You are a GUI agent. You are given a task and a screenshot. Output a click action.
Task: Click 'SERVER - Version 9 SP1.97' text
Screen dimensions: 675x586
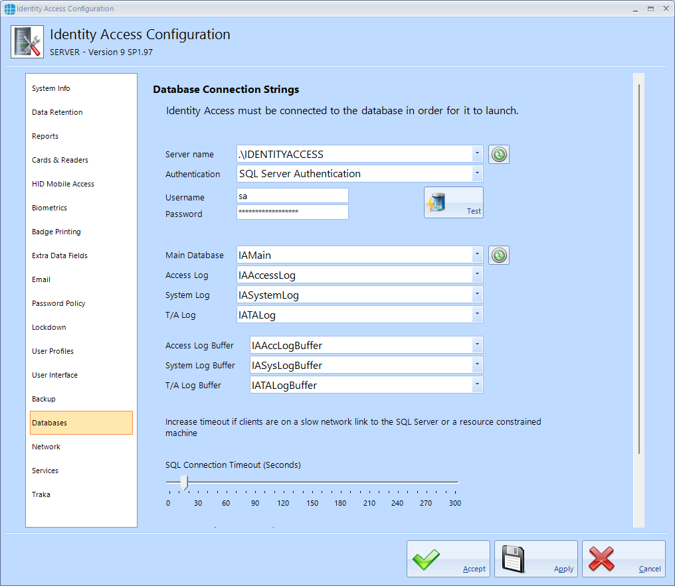[x=101, y=52]
